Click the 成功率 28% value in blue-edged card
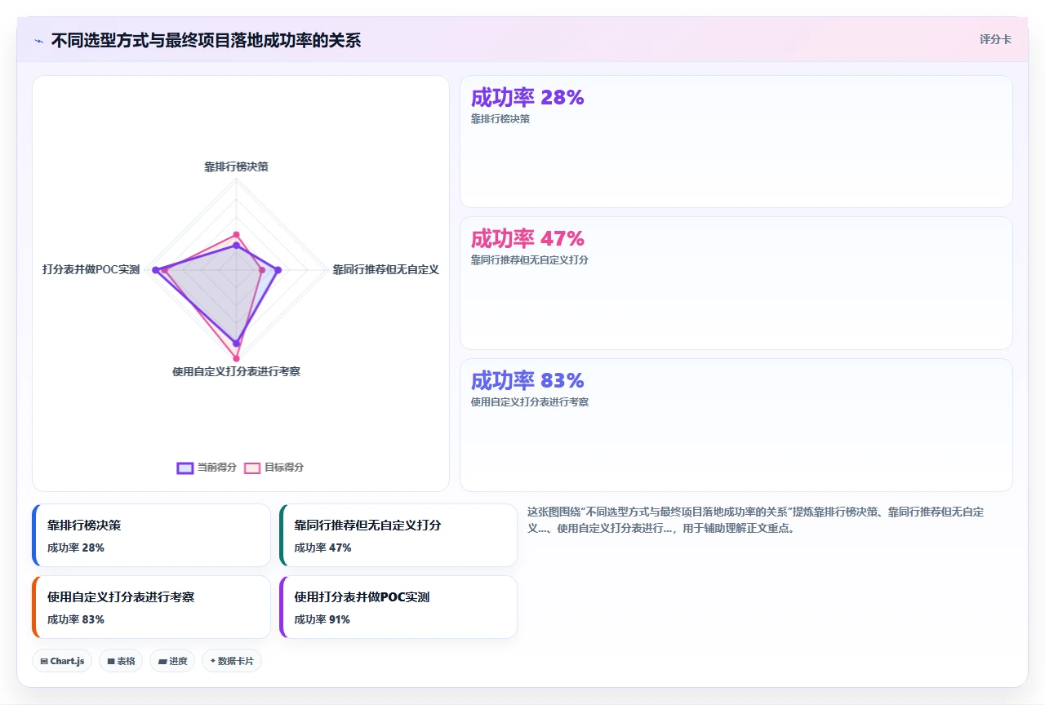The width and height of the screenshot is (1045, 705). [76, 548]
